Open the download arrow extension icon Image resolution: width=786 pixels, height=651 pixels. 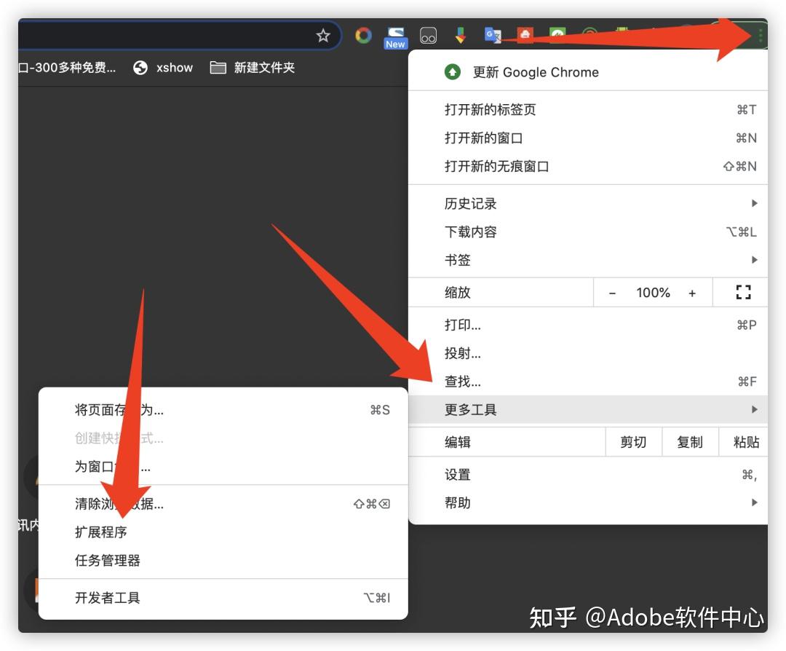point(460,35)
